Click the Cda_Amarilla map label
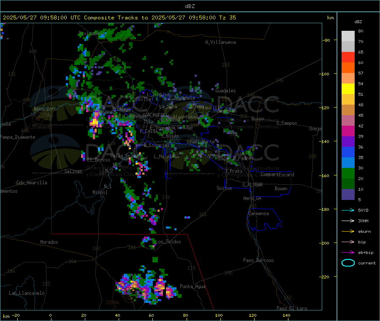The height and width of the screenshot is (321, 380). click(32, 183)
